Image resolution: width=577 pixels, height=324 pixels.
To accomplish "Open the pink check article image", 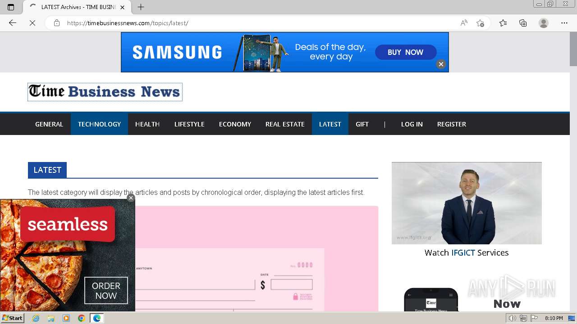I will (256, 259).
